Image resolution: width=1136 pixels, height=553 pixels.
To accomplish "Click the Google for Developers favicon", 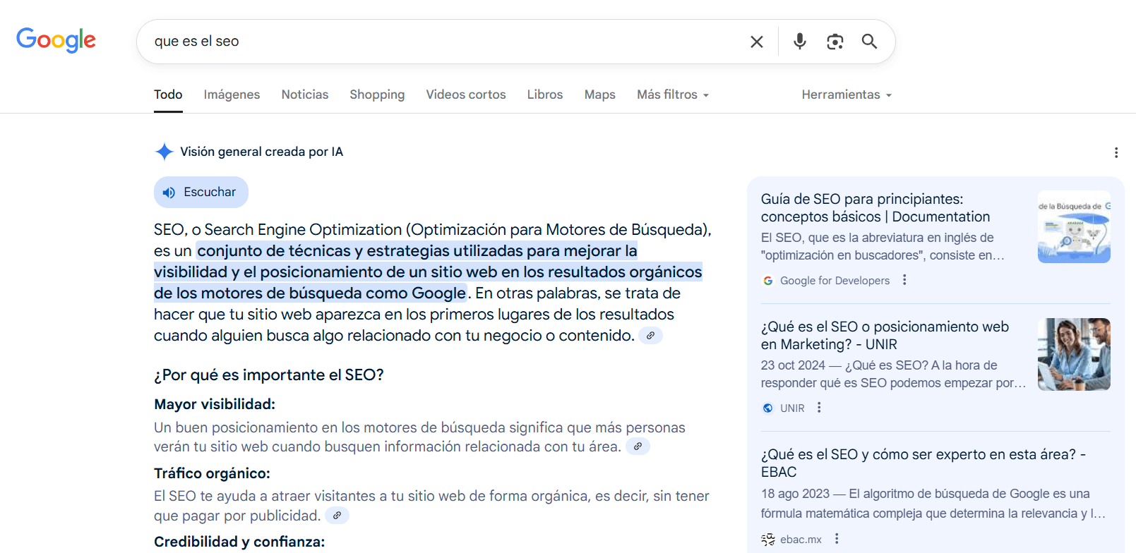I will [x=767, y=281].
